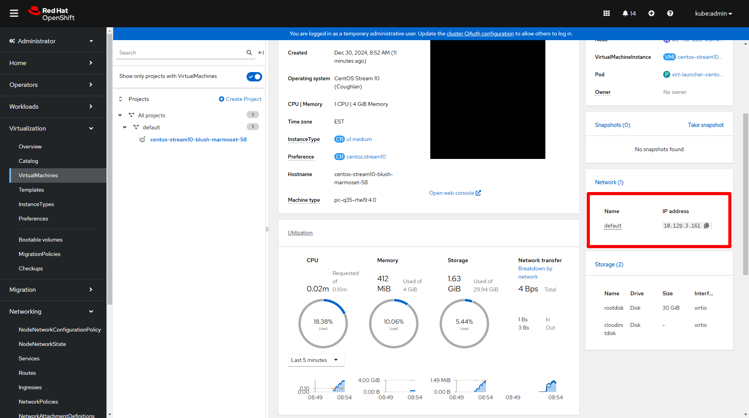Click Take snapshot link

705,125
